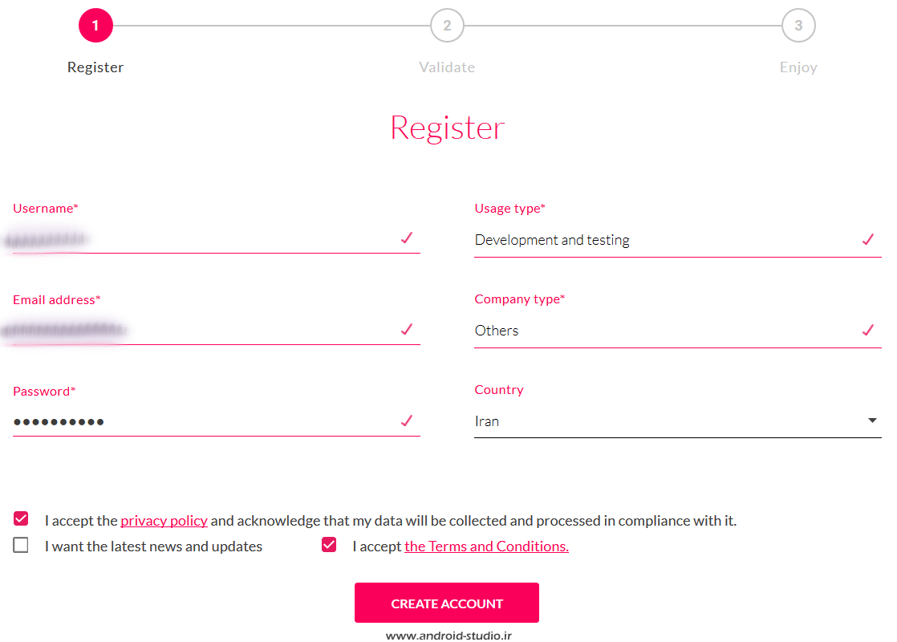Select the Enjoy step label
Image resolution: width=897 pixels, height=642 pixels.
(x=798, y=67)
